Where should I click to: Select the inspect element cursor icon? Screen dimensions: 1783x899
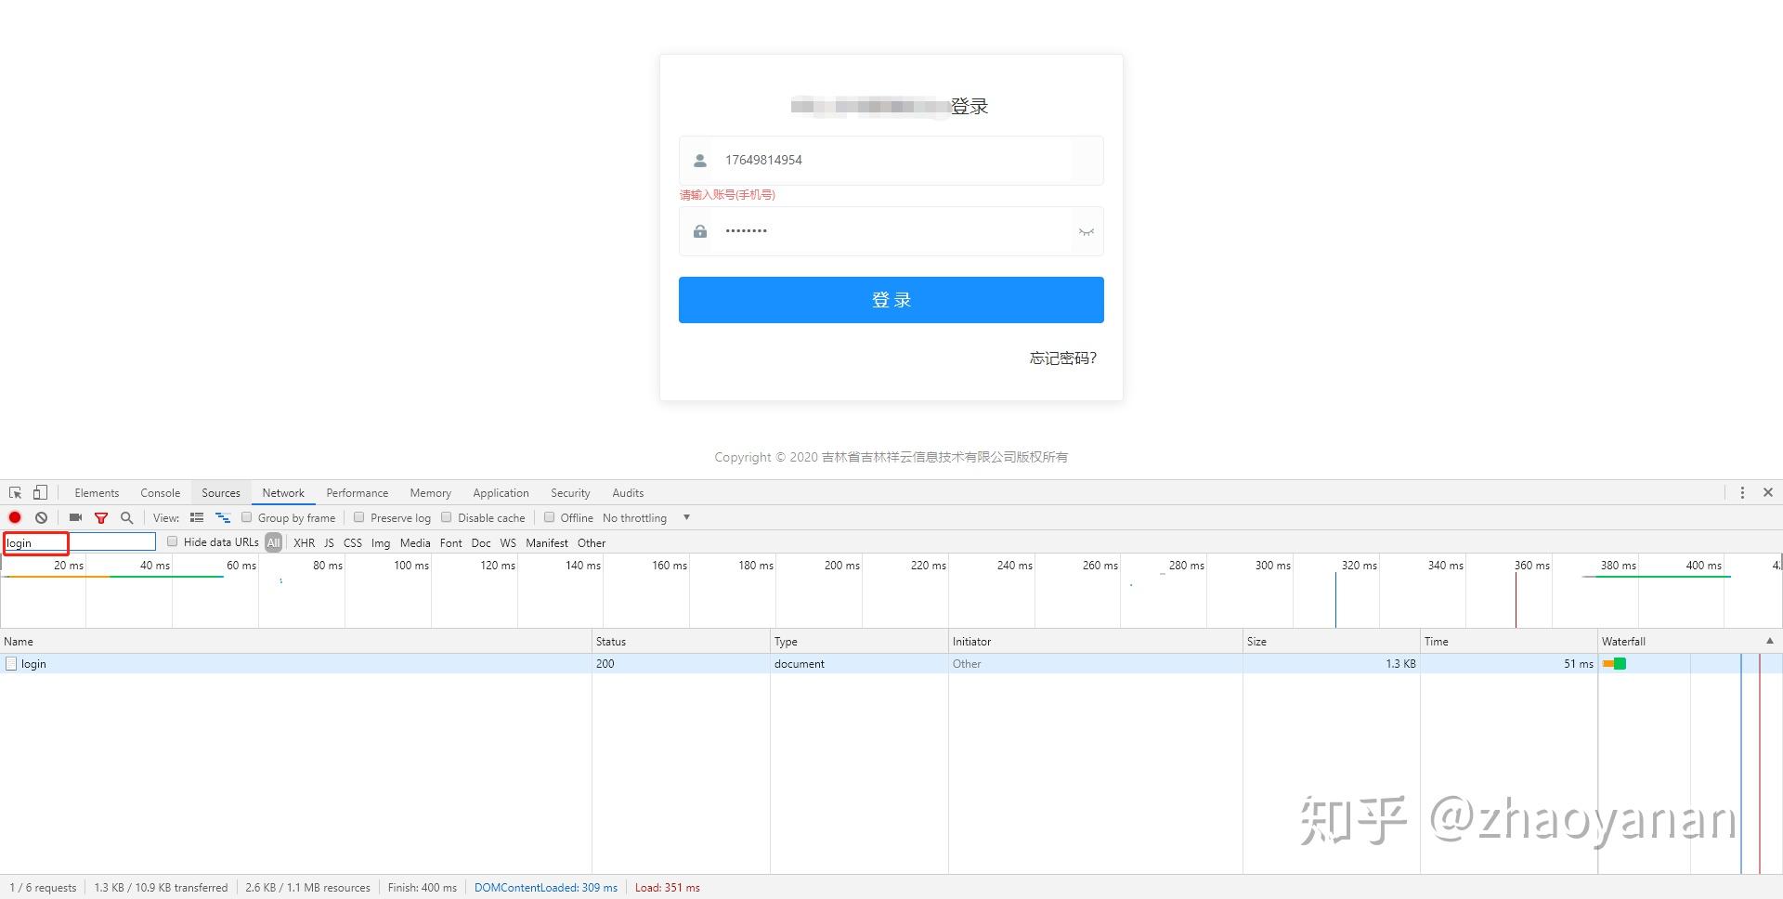pyautogui.click(x=14, y=492)
